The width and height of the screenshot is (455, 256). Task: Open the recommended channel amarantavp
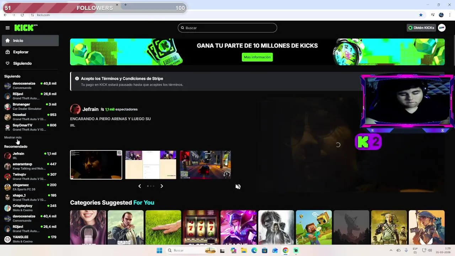click(x=30, y=166)
